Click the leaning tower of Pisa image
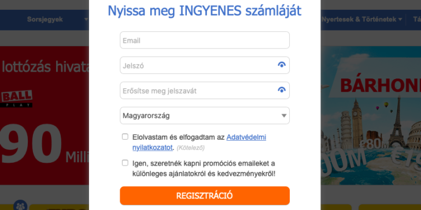 [346, 129]
